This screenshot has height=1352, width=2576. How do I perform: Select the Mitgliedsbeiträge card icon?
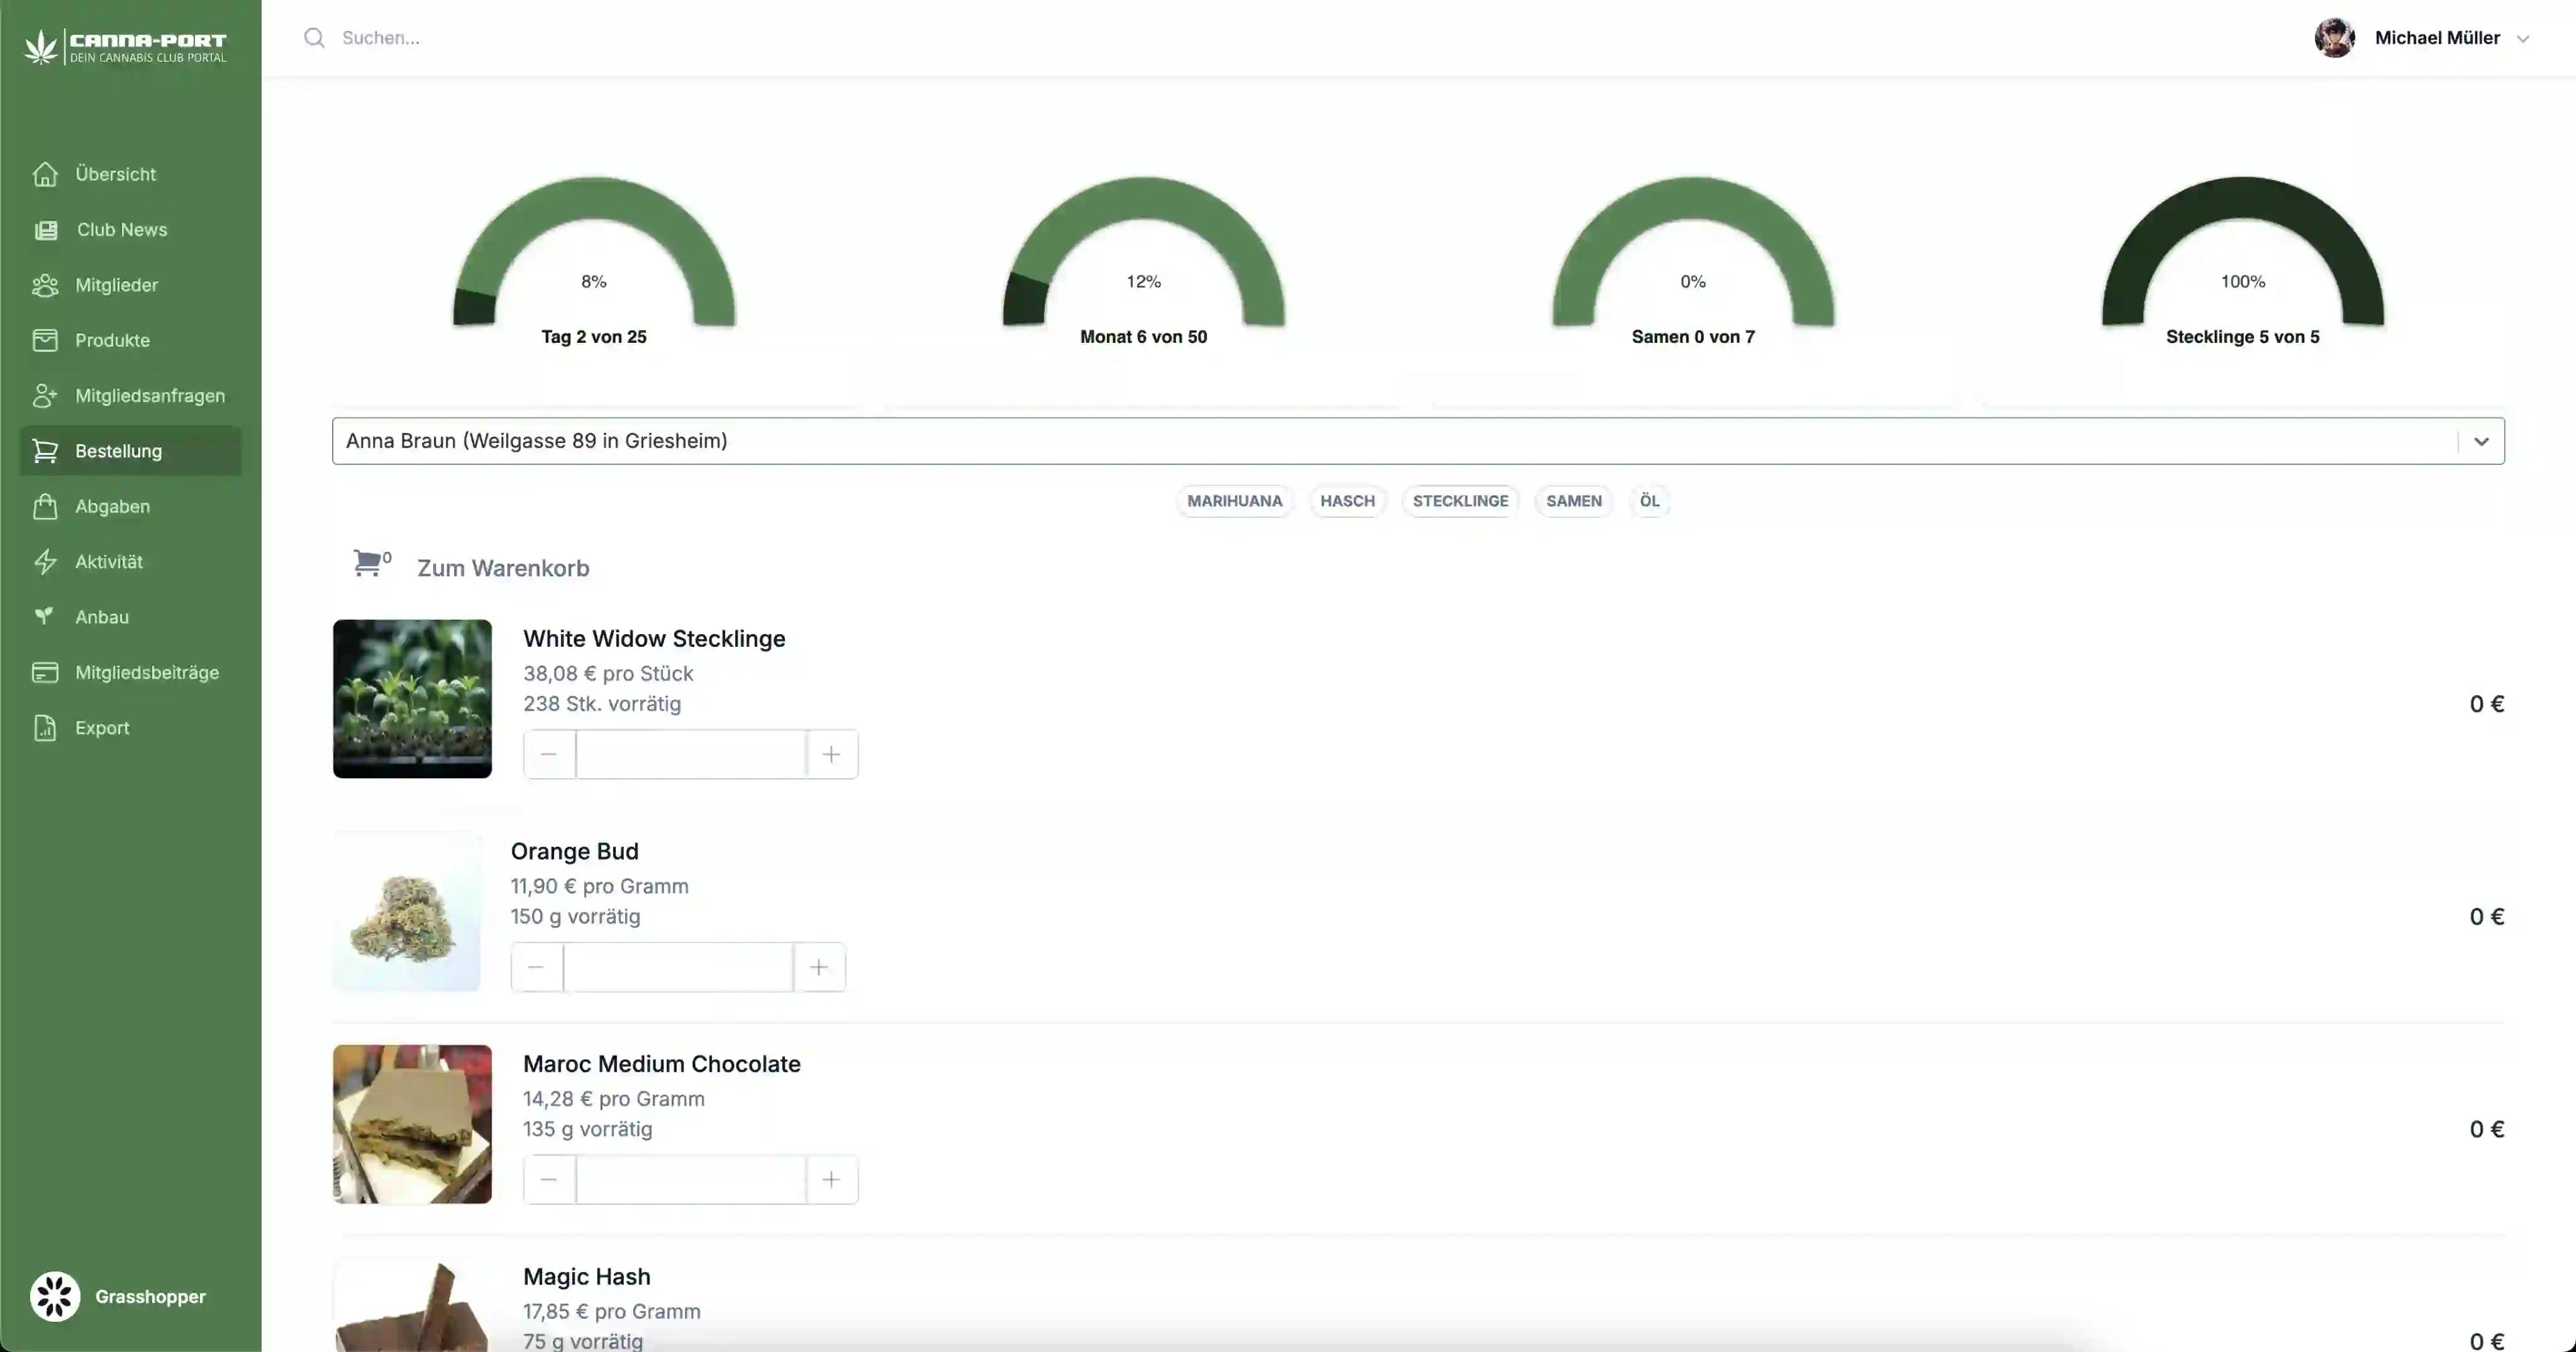click(45, 672)
